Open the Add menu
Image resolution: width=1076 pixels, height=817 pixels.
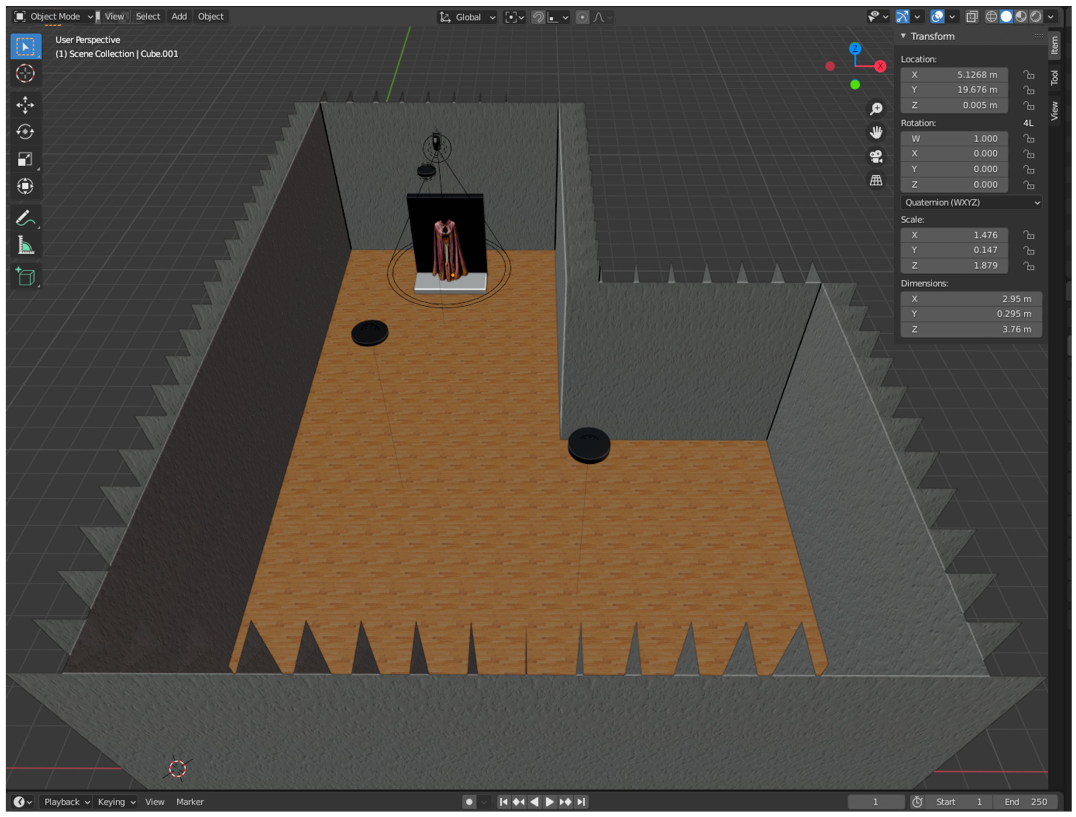tap(179, 17)
